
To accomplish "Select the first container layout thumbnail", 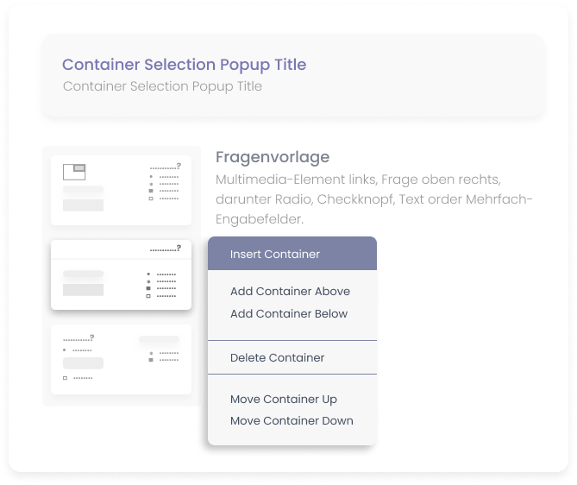I will pyautogui.click(x=121, y=190).
